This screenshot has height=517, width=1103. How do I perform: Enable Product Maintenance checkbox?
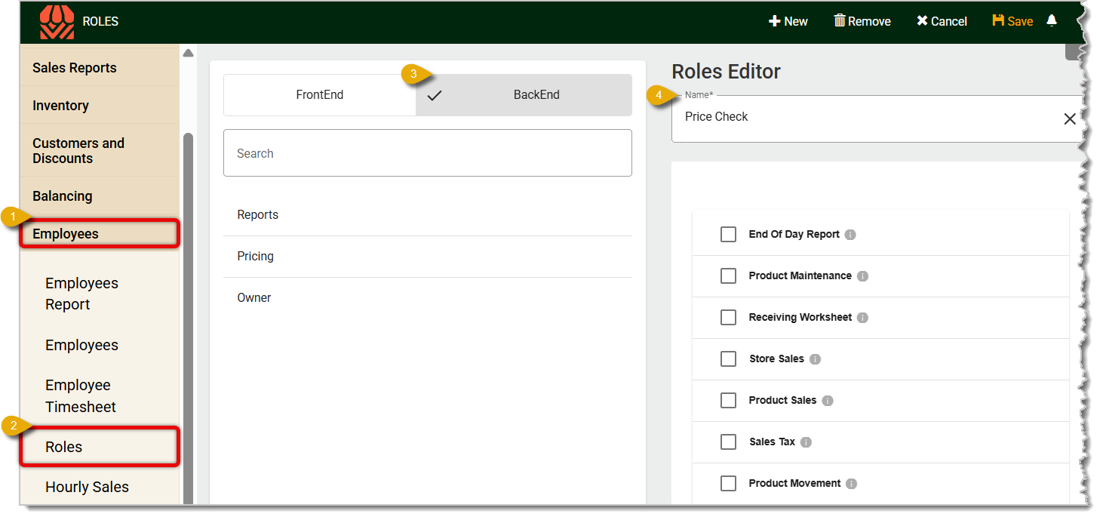click(728, 276)
